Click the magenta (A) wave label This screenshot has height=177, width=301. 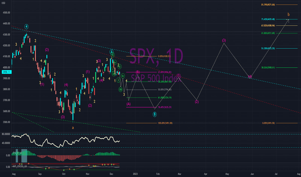129,104
